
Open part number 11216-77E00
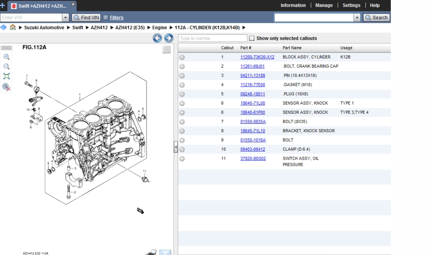tap(253, 85)
